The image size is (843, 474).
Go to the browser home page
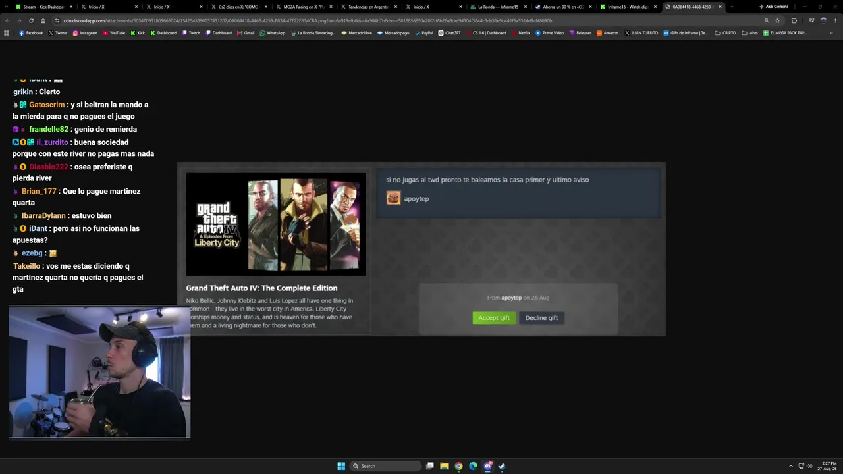click(43, 20)
